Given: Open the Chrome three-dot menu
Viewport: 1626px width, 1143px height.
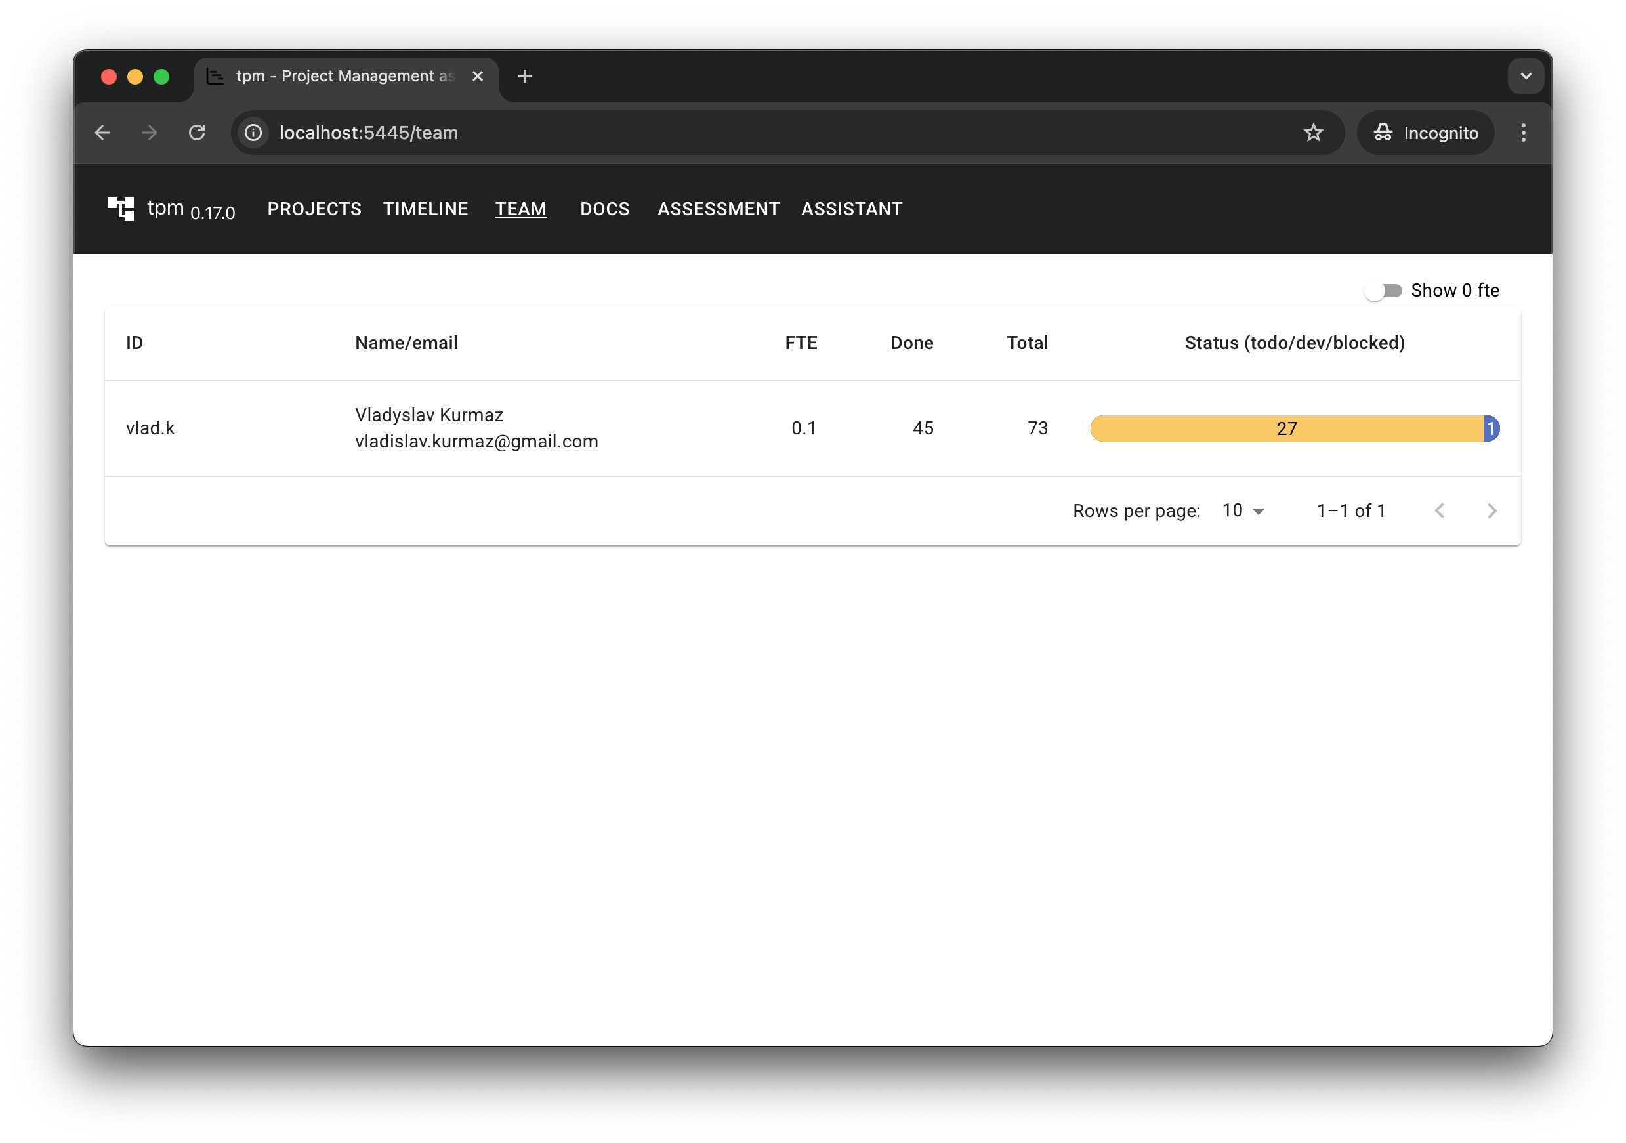Looking at the screenshot, I should coord(1524,133).
